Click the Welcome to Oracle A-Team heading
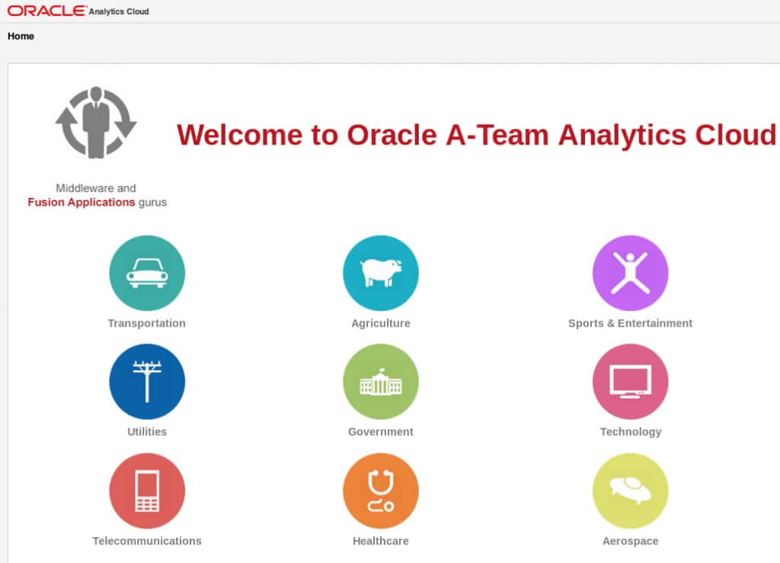This screenshot has width=780, height=563. tap(475, 135)
